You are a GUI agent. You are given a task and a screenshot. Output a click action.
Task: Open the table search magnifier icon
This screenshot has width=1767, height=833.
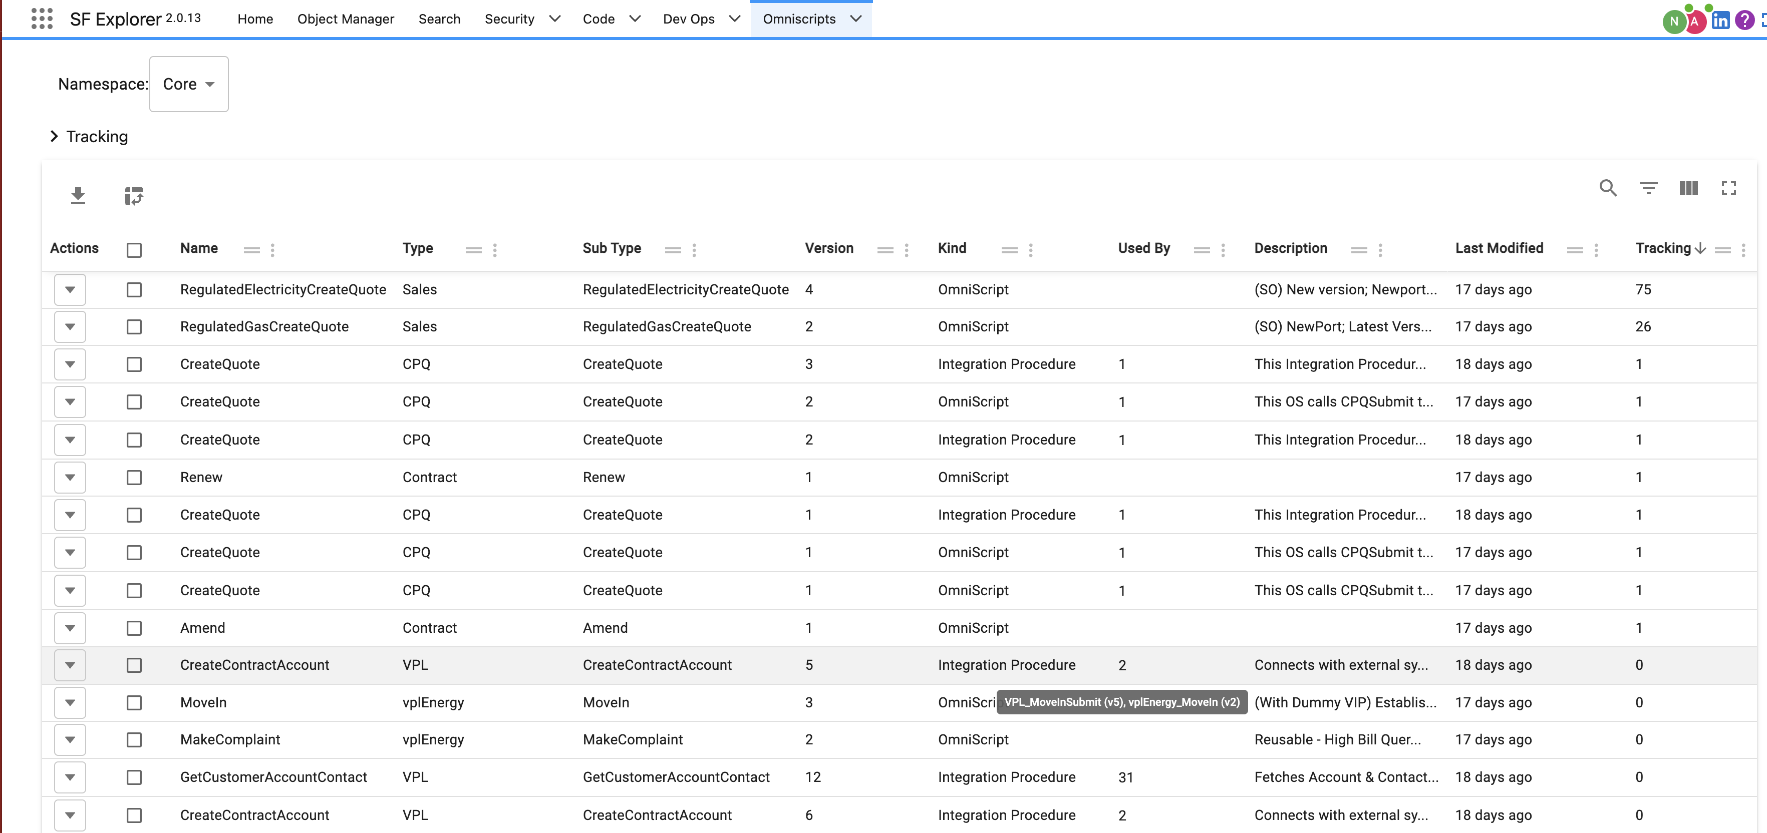(x=1609, y=188)
